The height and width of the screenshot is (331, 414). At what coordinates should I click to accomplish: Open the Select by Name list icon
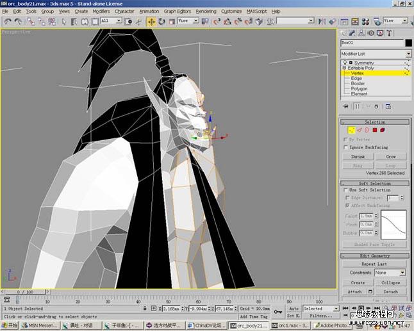pos(74,22)
